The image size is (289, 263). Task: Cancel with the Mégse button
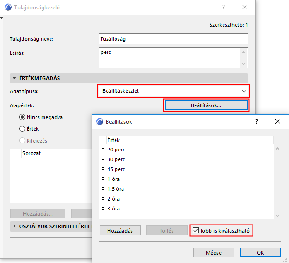[214, 253]
